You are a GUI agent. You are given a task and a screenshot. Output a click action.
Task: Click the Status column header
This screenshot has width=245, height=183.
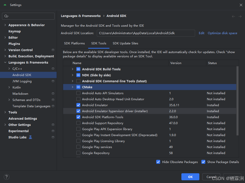(222, 63)
